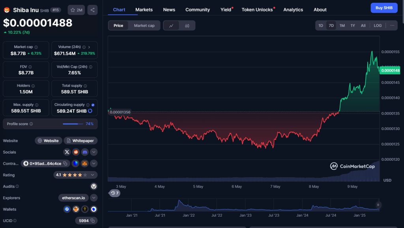Click the Profile score info icon
This screenshot has height=228, width=404.
pyautogui.click(x=31, y=124)
